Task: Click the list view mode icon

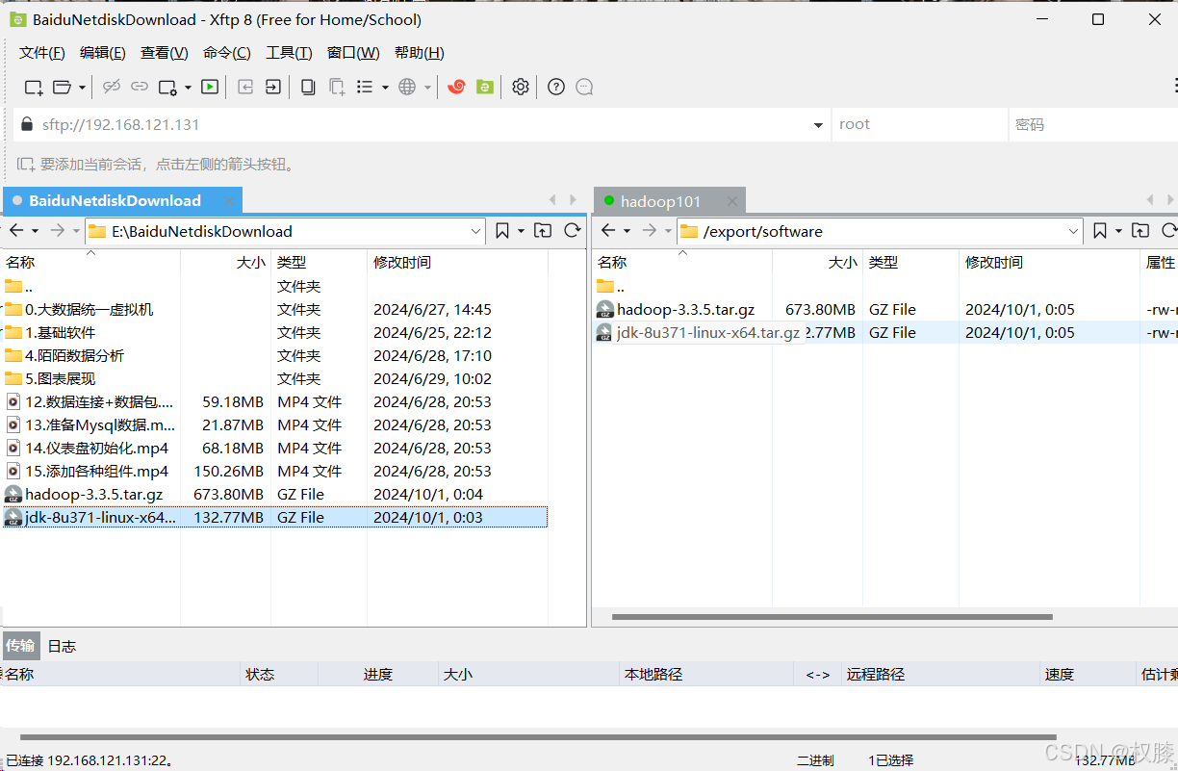Action: 365,87
